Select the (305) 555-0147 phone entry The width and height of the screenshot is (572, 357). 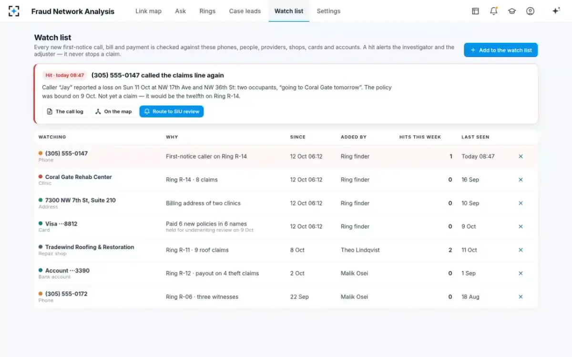pyautogui.click(x=66, y=153)
